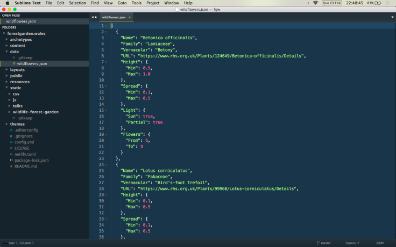Viewport: 396px width, 247px height.
Task: Collapse the static folder
Action: (6, 88)
